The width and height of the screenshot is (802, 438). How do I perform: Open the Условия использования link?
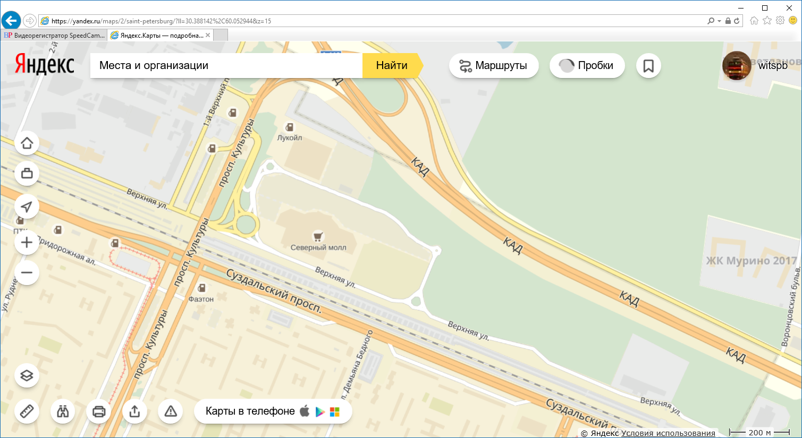pyautogui.click(x=668, y=433)
